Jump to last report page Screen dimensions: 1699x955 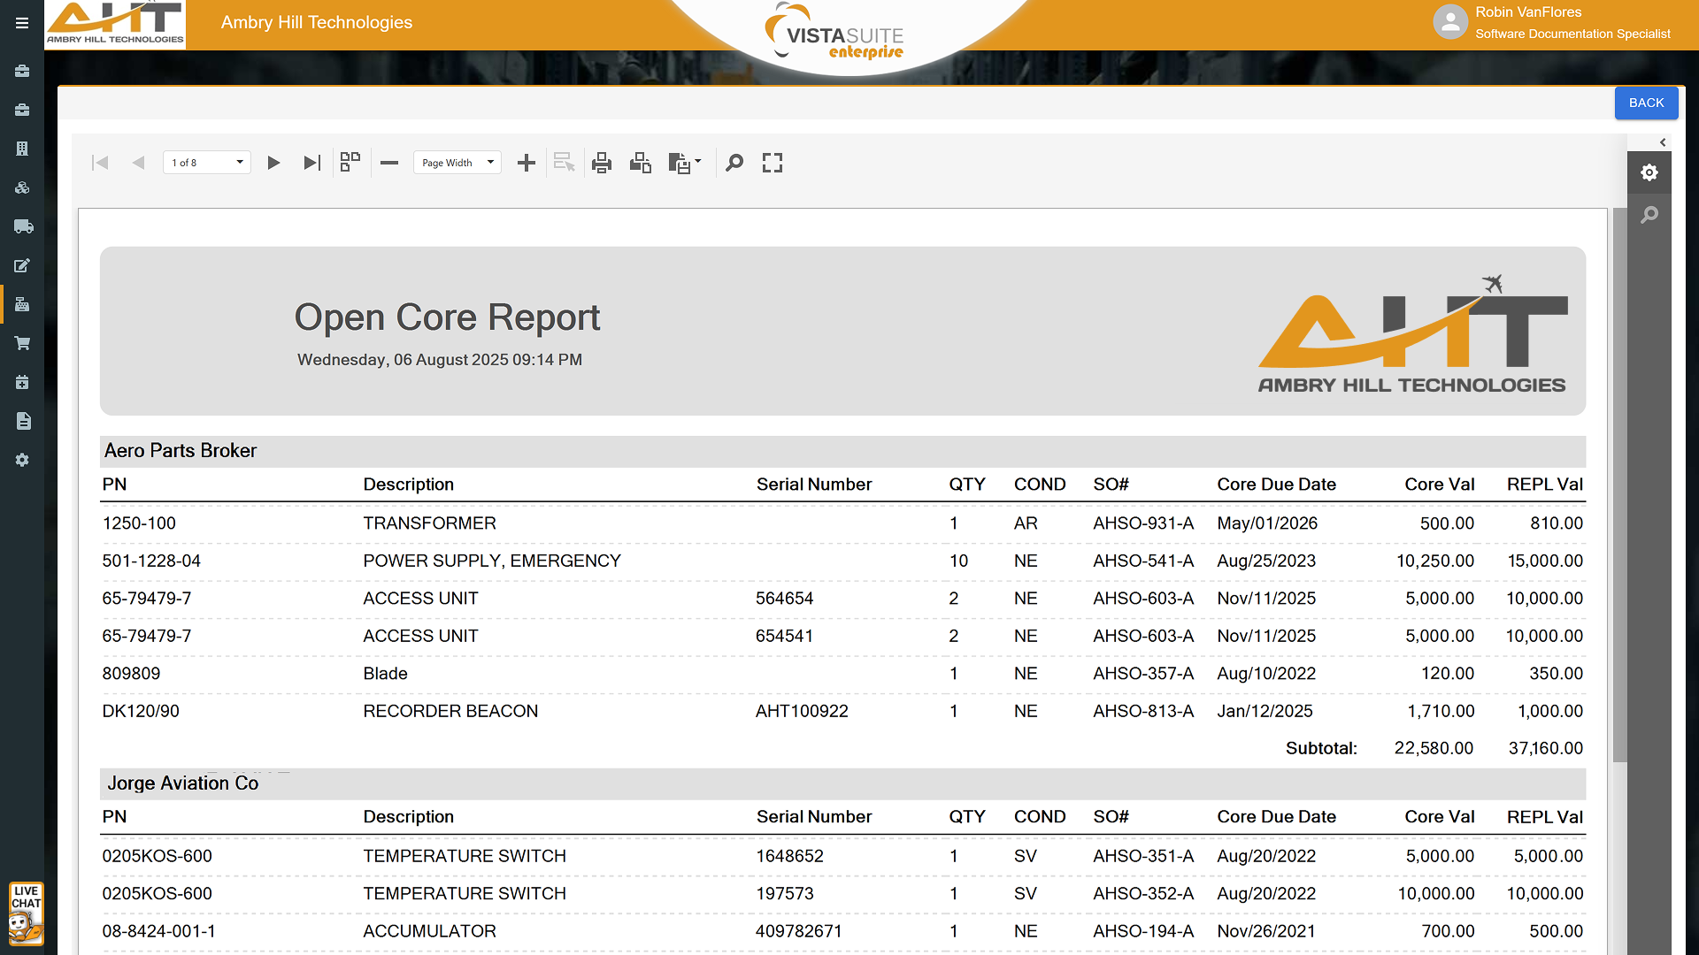(311, 163)
